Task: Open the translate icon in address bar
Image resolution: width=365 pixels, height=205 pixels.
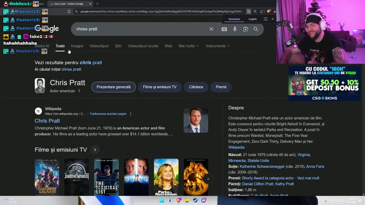Action: click(x=249, y=11)
